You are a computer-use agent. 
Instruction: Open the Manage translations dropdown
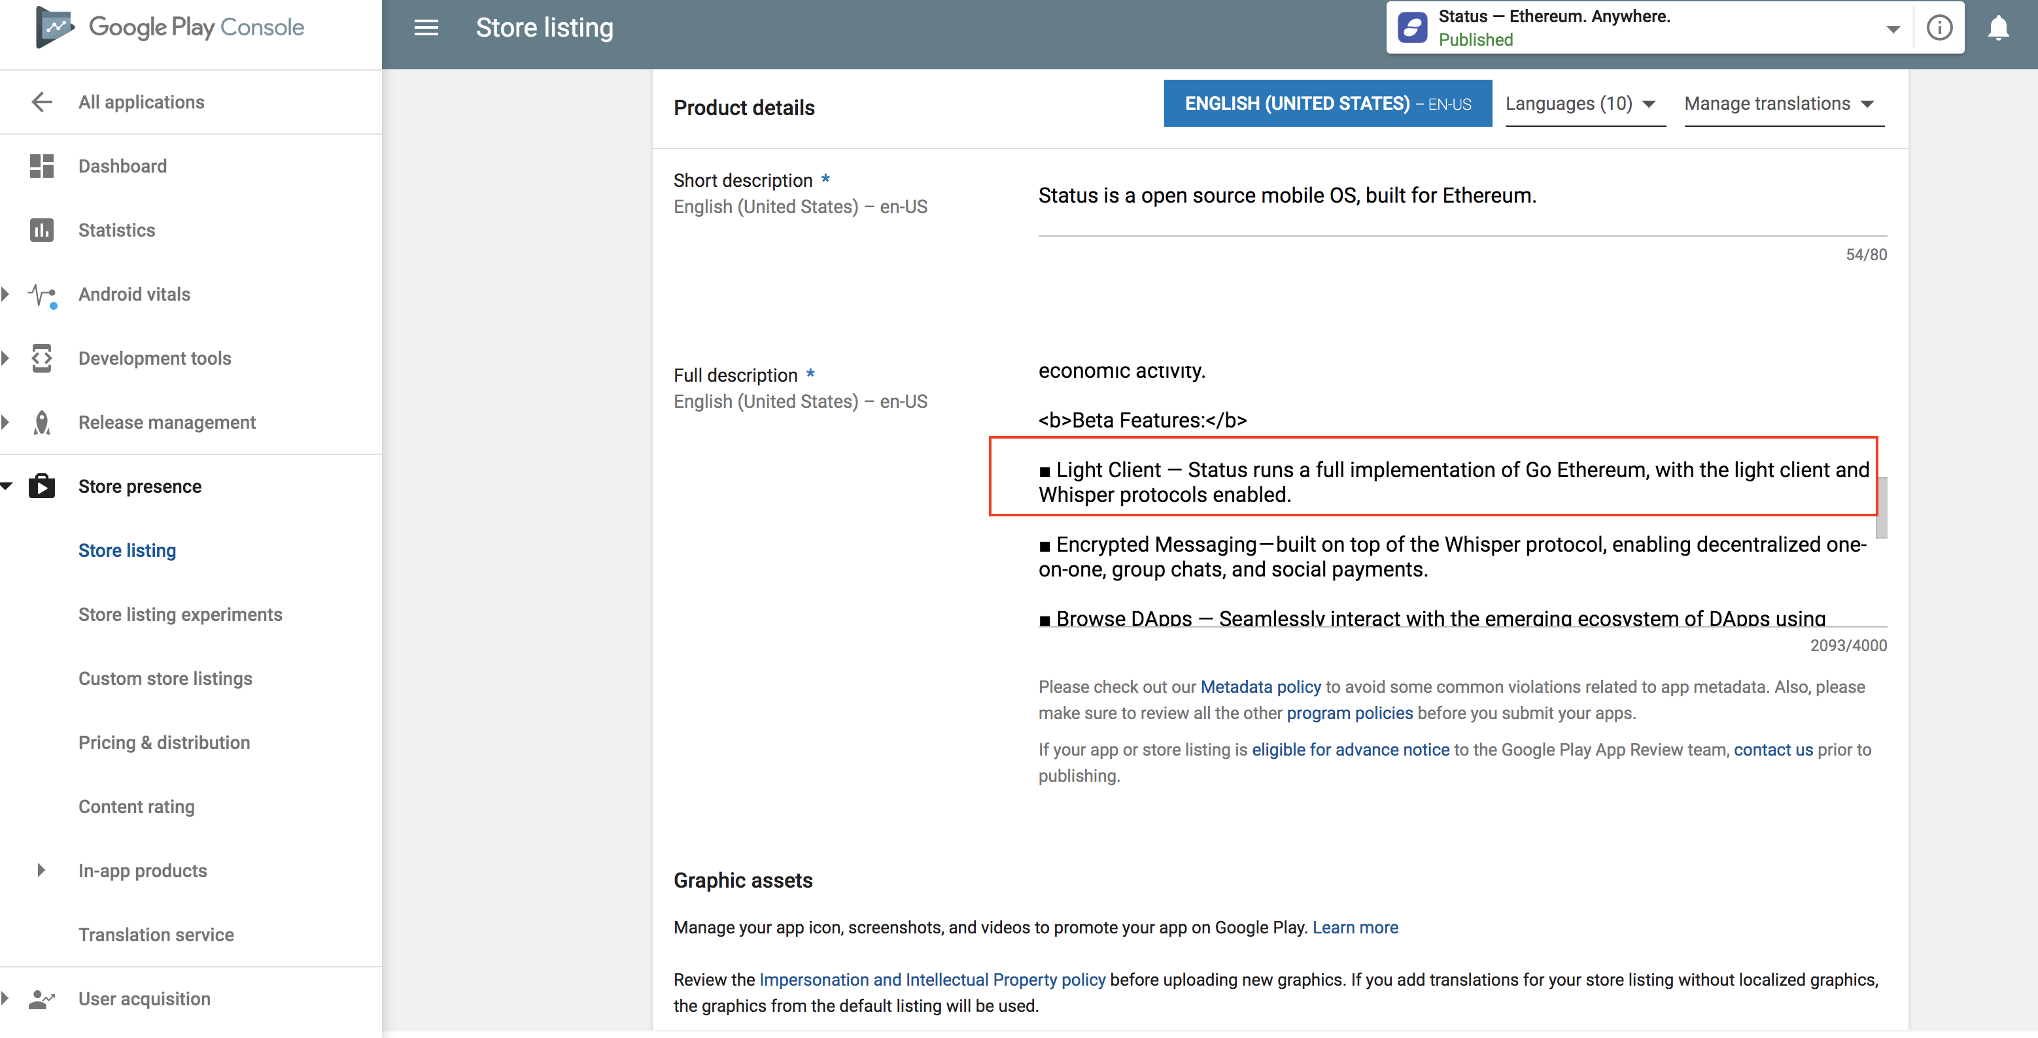point(1780,103)
